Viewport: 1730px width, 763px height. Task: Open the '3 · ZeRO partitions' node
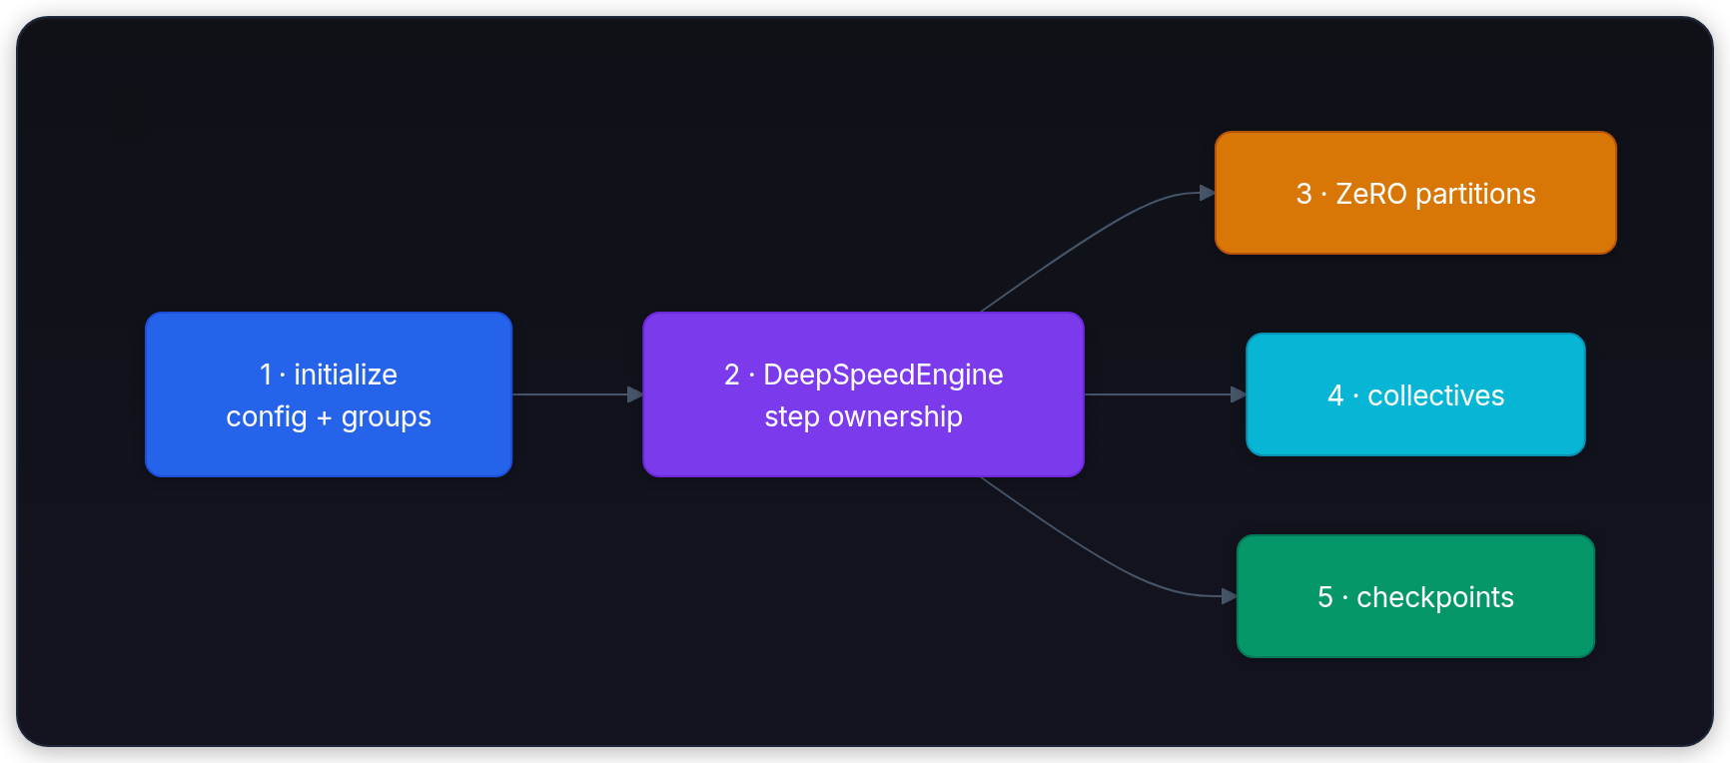[x=1415, y=193]
